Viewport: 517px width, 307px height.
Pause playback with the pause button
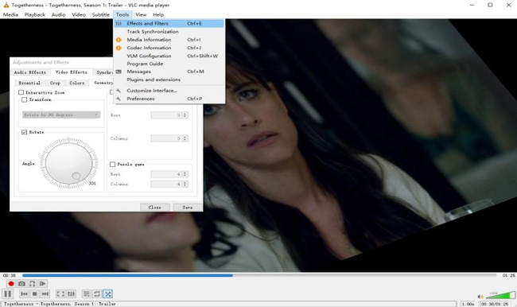pyautogui.click(x=8, y=293)
